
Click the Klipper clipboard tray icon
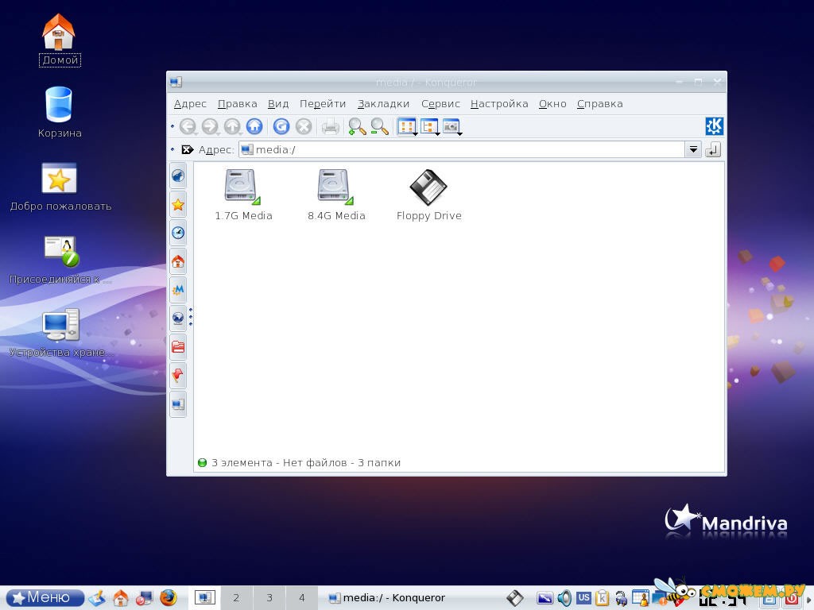click(603, 598)
